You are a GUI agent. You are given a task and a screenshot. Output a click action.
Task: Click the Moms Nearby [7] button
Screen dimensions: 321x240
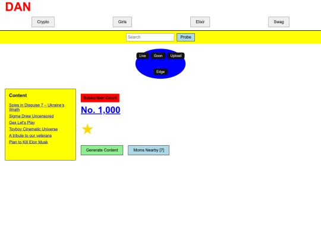[x=149, y=150]
